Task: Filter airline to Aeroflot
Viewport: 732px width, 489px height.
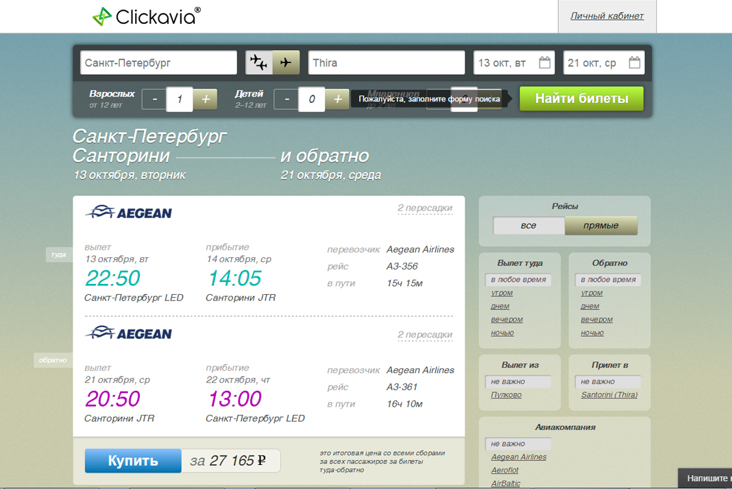Action: coord(504,470)
